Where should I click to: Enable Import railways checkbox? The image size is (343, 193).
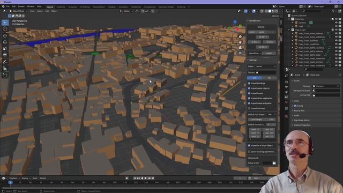pyautogui.click(x=249, y=108)
